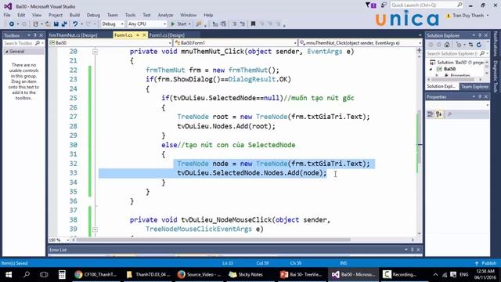Click the Categorized icon in Properties panel
Image resolution: width=501 pixels, height=282 pixels.
coord(430,114)
